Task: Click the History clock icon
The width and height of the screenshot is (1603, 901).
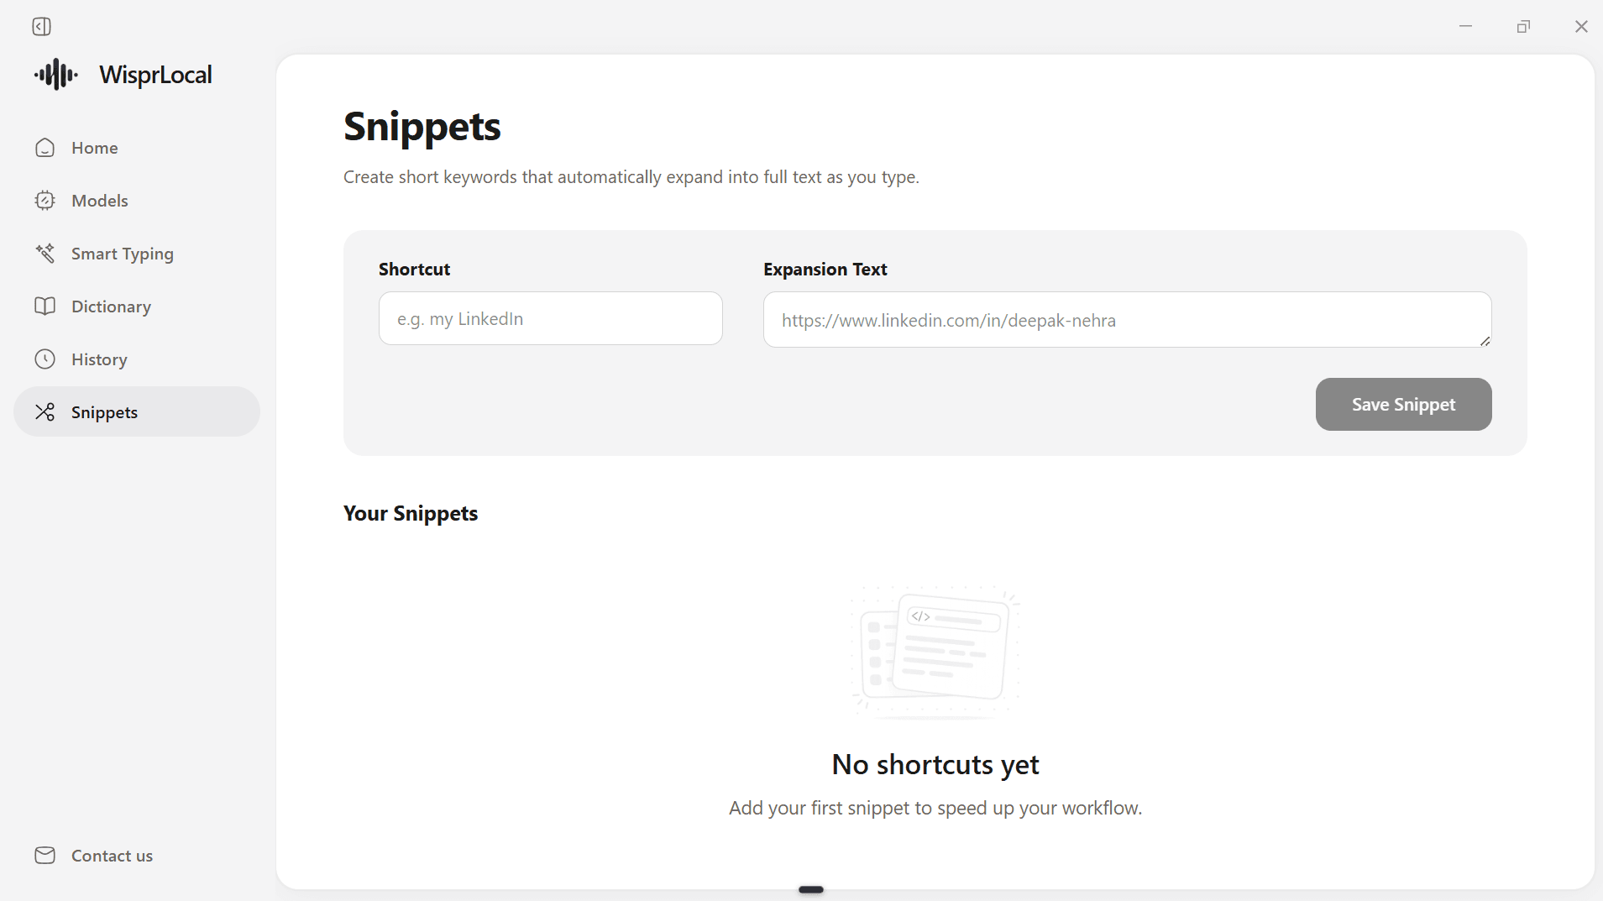Action: click(45, 359)
